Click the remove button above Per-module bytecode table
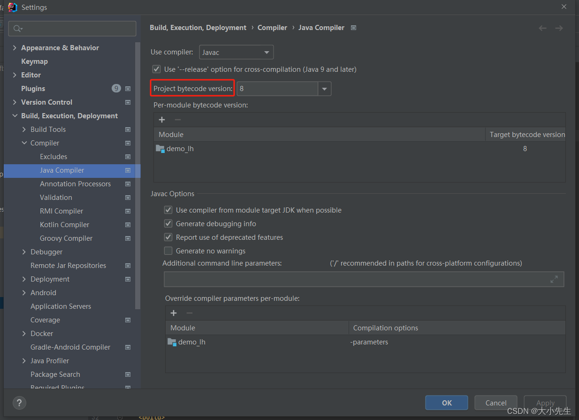Viewport: 579px width, 420px height. point(177,120)
